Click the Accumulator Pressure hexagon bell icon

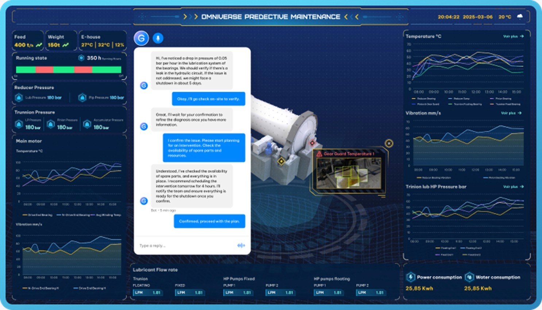coord(87,124)
